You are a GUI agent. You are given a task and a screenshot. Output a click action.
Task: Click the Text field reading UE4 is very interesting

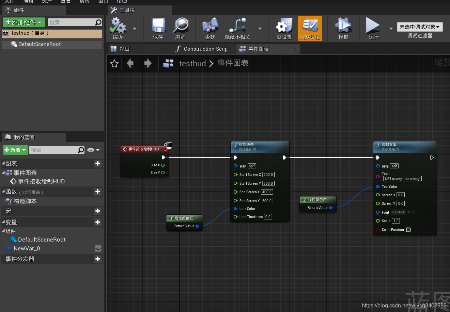(402, 178)
